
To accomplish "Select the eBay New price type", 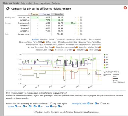I will pyautogui.click(x=82, y=50).
